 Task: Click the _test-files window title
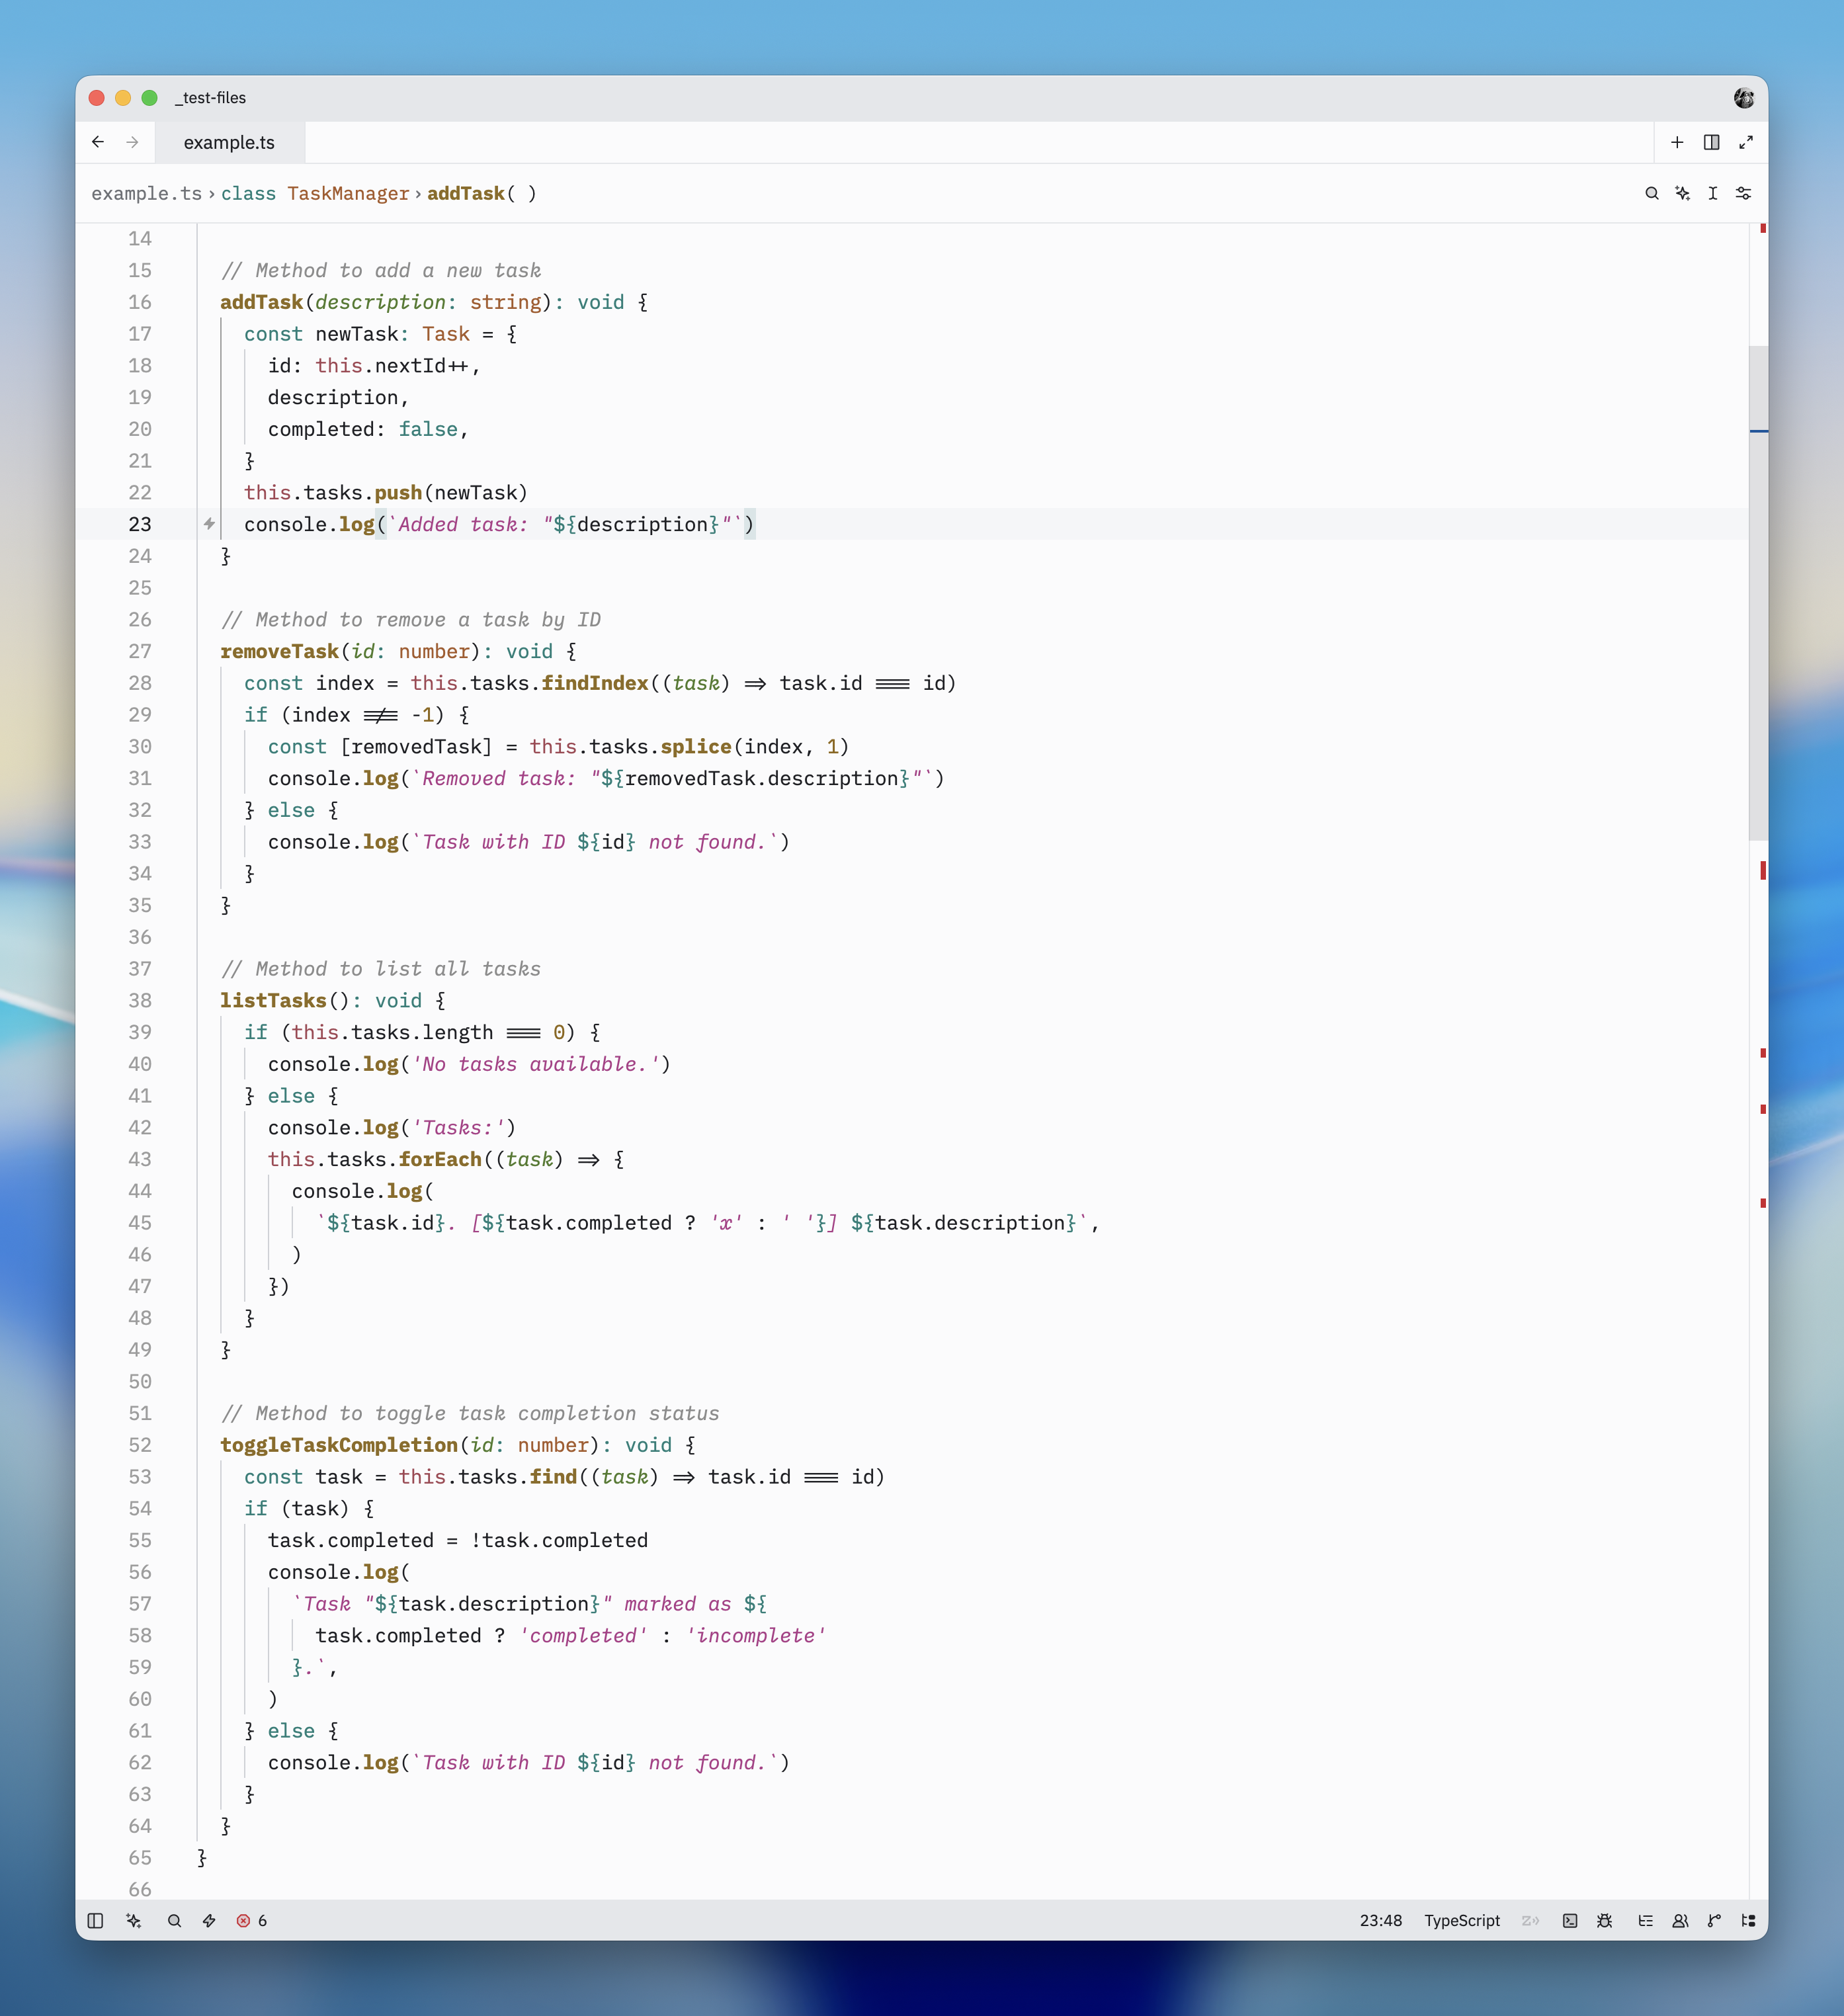pyautogui.click(x=211, y=98)
